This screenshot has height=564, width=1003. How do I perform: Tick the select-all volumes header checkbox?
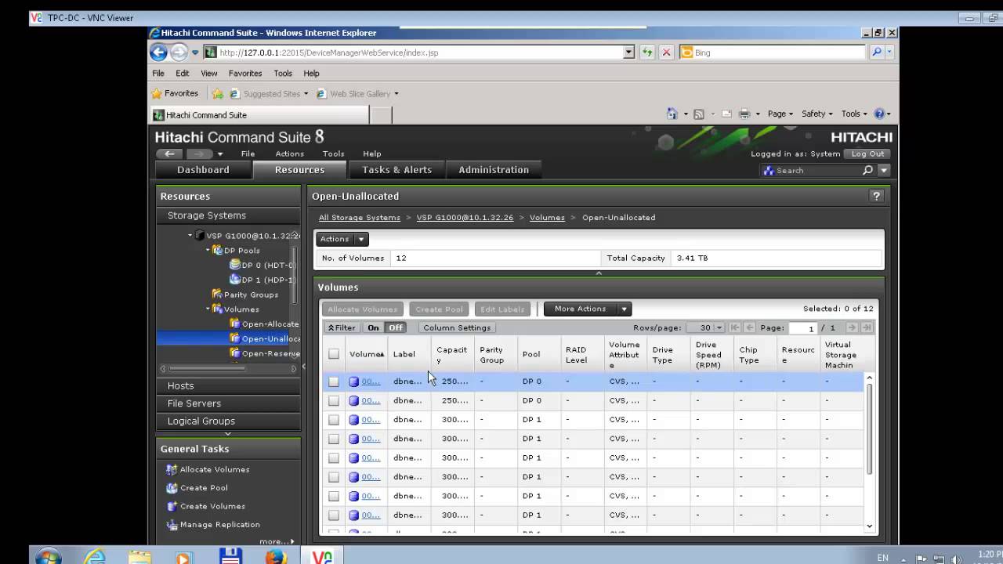pyautogui.click(x=334, y=354)
